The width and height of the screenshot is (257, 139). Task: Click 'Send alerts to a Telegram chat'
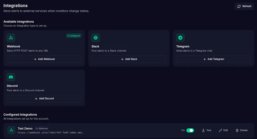pyautogui.click(x=194, y=51)
